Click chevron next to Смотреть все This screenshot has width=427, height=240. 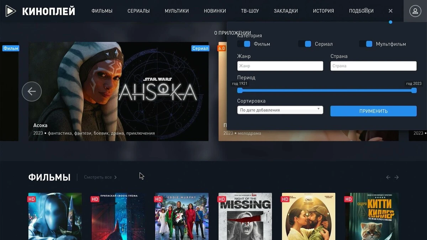click(x=115, y=177)
